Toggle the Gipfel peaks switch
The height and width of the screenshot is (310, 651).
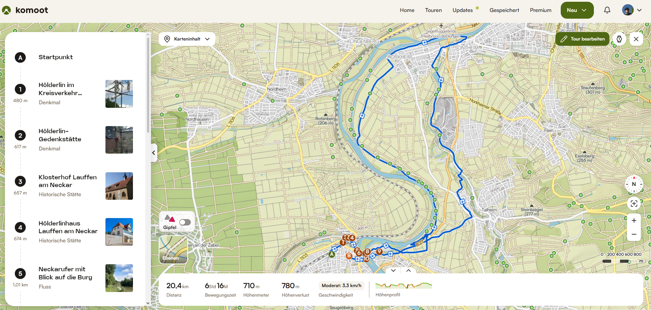[185, 222]
